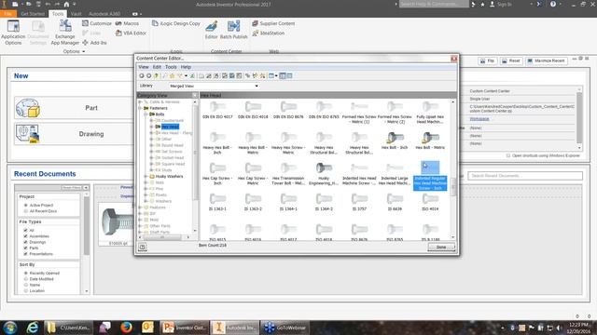This screenshot has width=597, height=335.
Task: Enable Open shortcuts using Windows Explorer
Action: (x=508, y=155)
